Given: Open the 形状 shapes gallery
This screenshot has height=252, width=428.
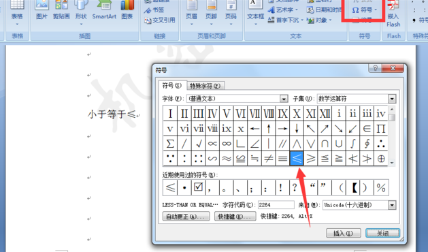Looking at the screenshot, I should click(x=81, y=13).
